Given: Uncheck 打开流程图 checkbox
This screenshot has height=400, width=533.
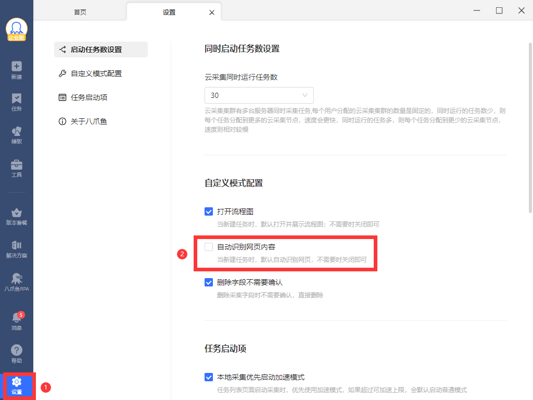Looking at the screenshot, I should pos(209,211).
